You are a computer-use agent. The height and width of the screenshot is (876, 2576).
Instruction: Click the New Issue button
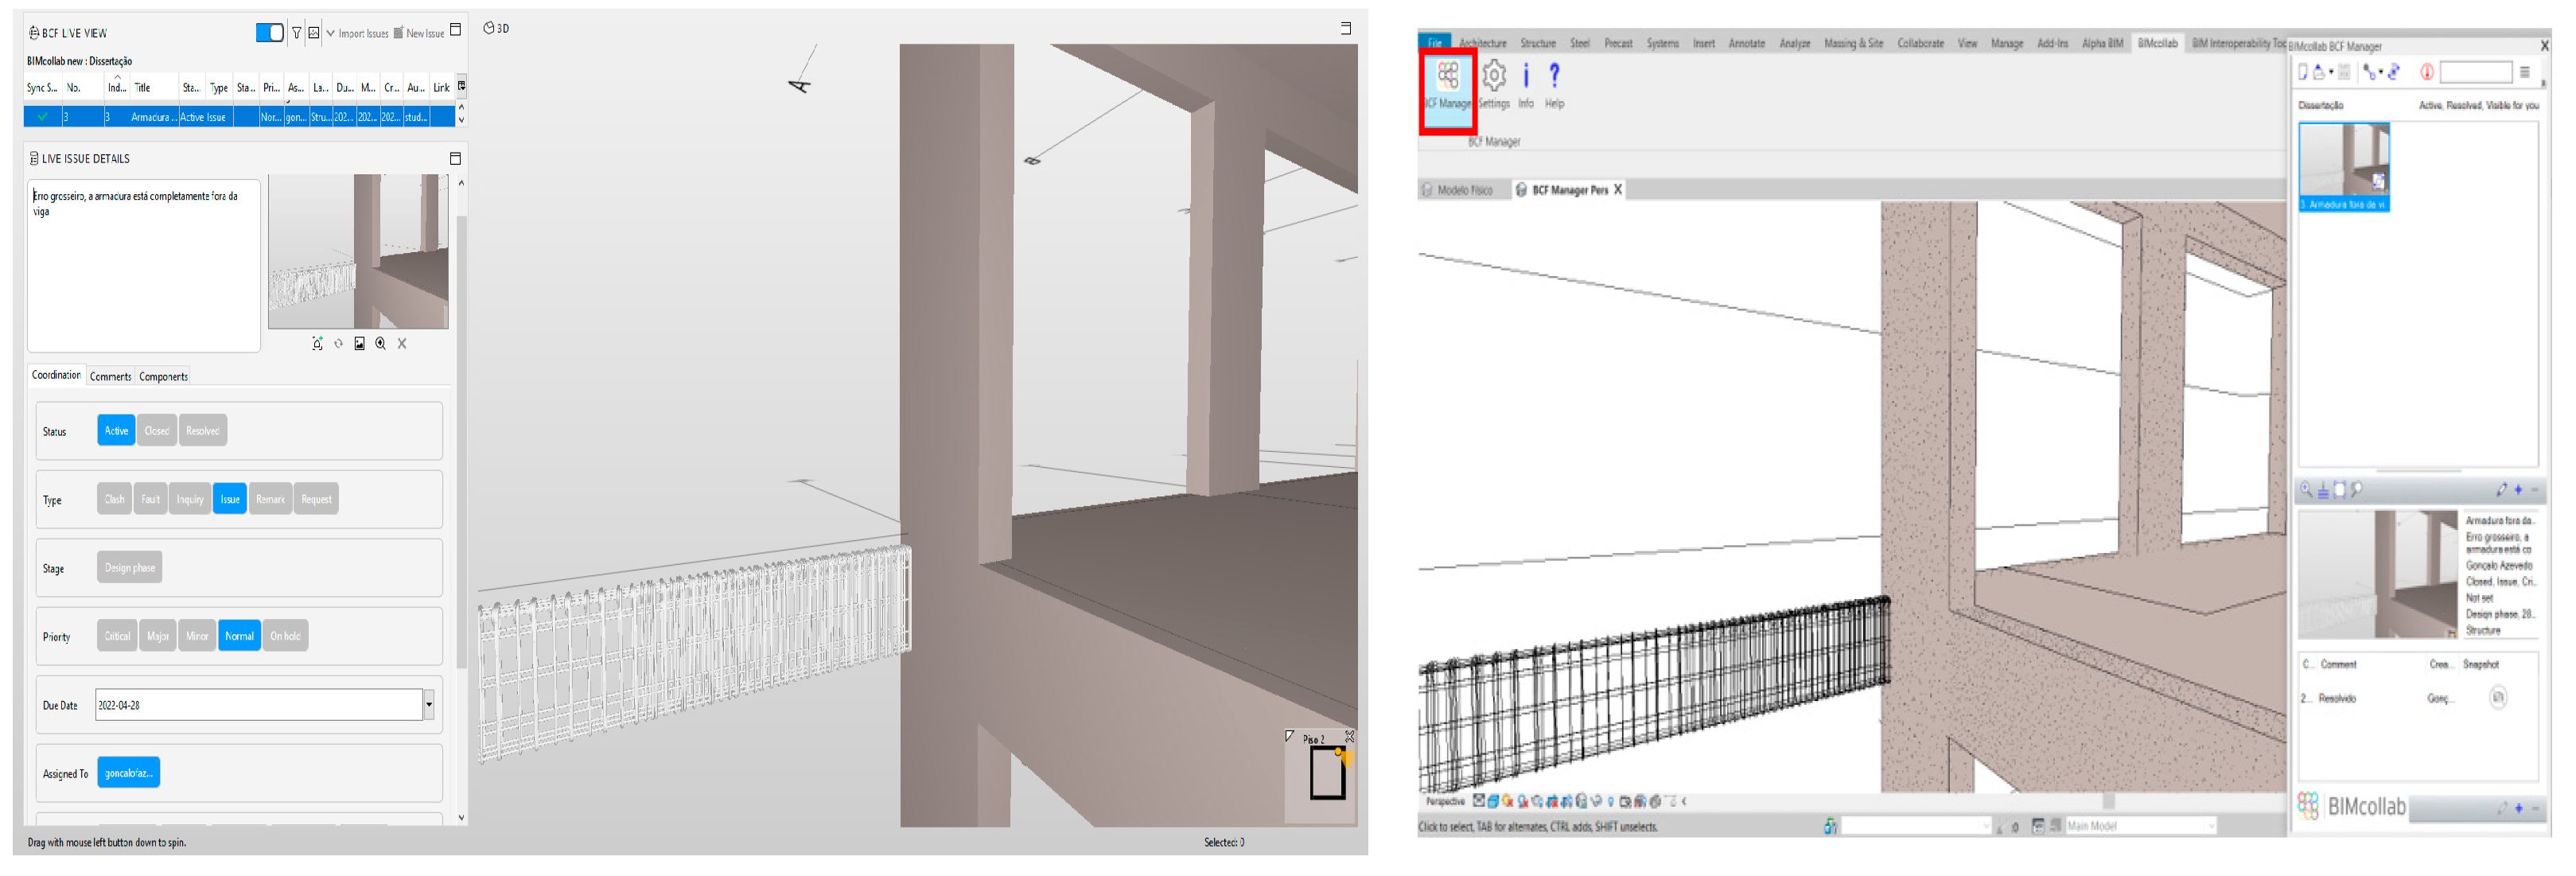(x=419, y=33)
